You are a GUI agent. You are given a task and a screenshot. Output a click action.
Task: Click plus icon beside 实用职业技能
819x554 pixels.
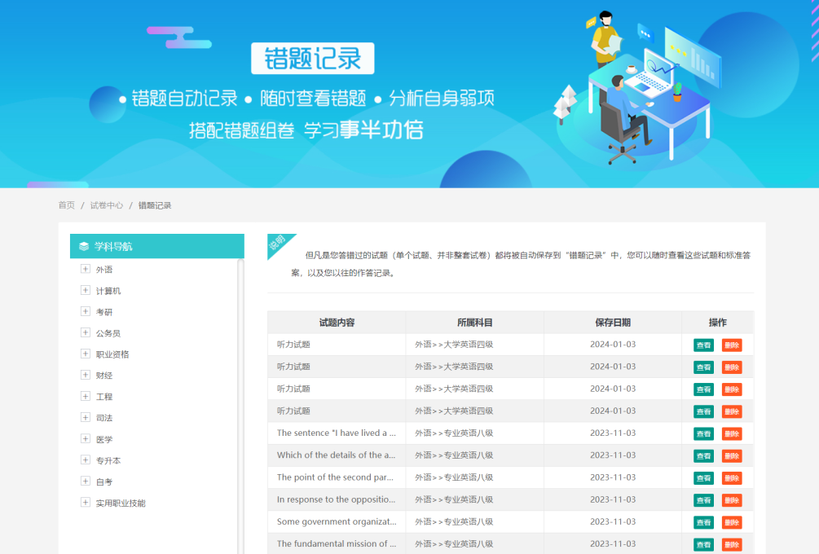pos(86,502)
